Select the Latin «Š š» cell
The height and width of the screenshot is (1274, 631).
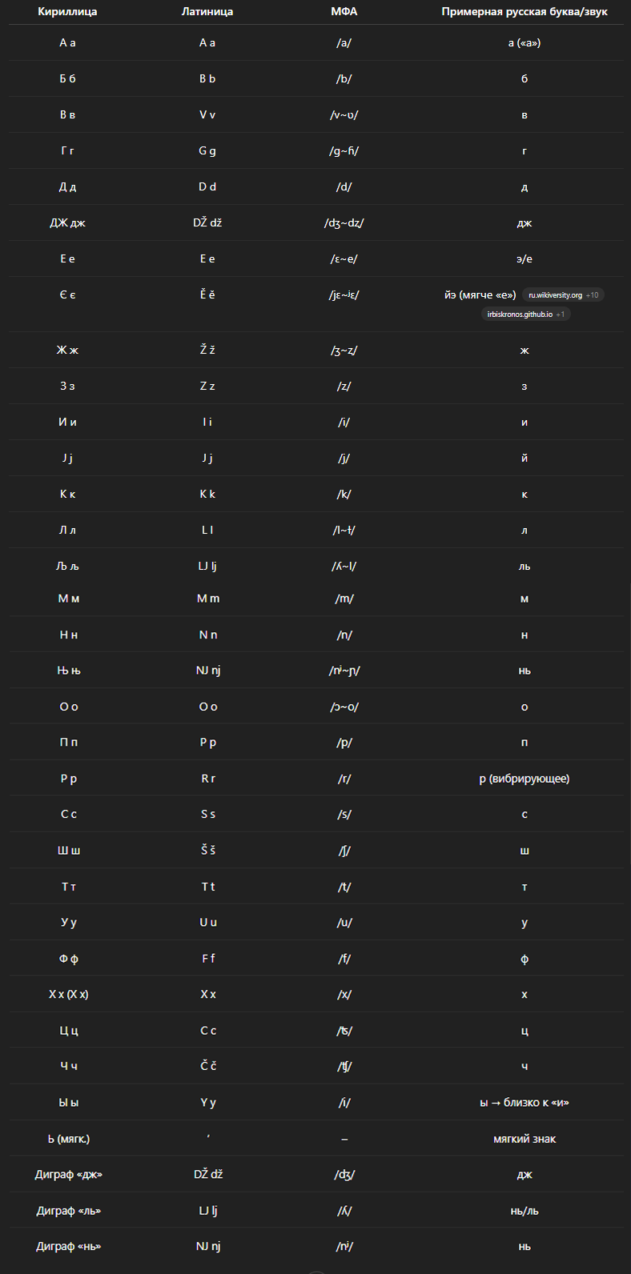(x=208, y=851)
